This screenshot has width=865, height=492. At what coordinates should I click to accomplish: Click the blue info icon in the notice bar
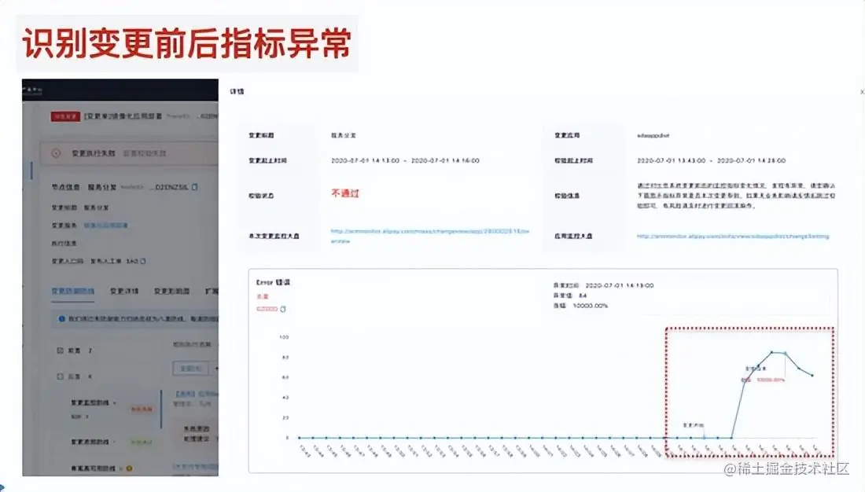[61, 318]
